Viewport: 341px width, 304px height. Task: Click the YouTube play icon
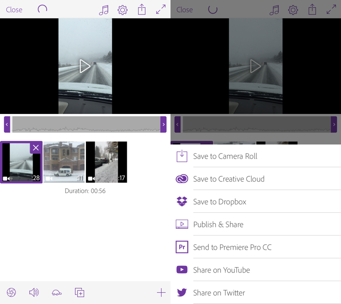[x=182, y=270]
